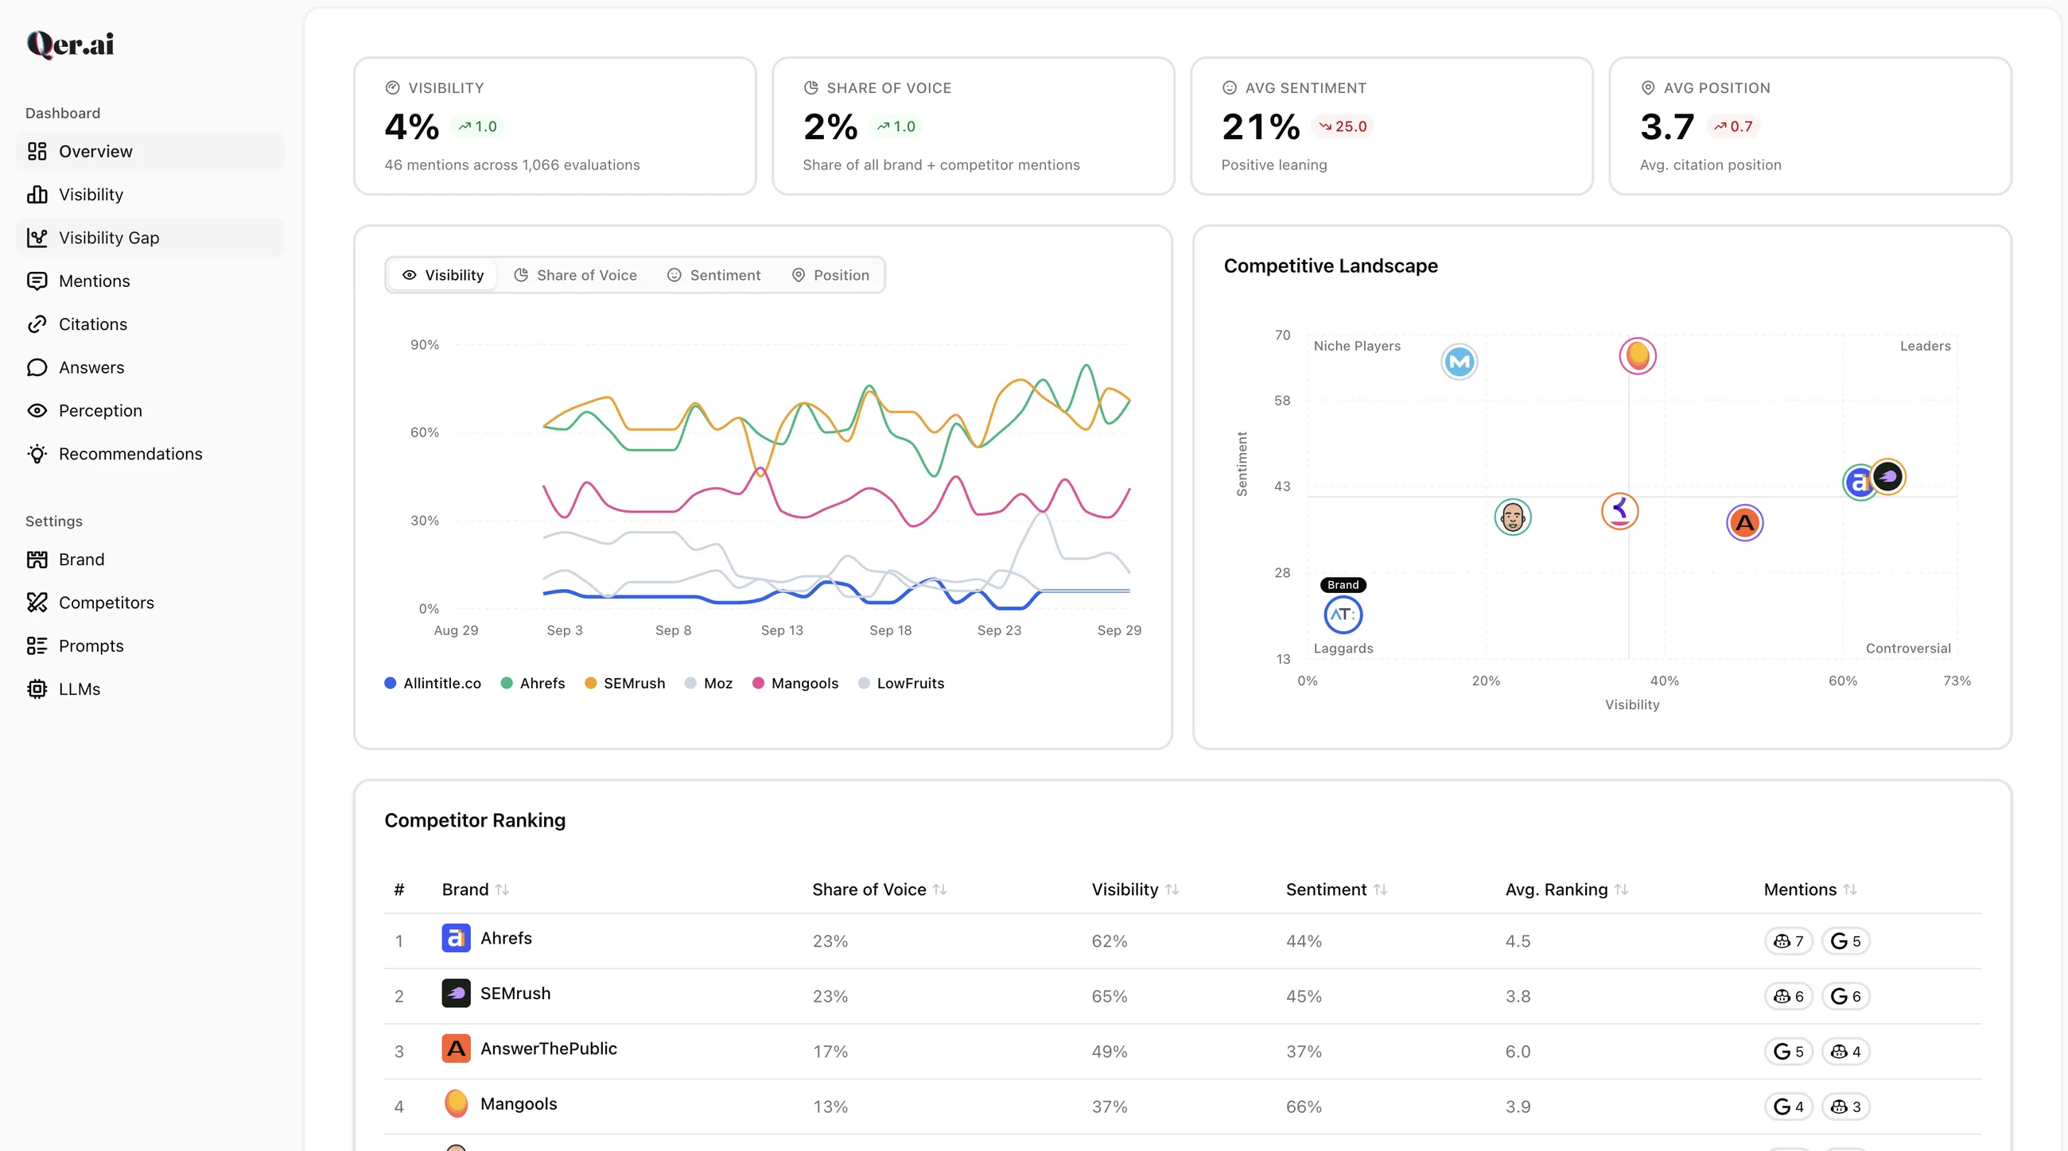The width and height of the screenshot is (2068, 1151).
Task: Toggle Allintitle.co series in chart legend
Action: click(433, 684)
